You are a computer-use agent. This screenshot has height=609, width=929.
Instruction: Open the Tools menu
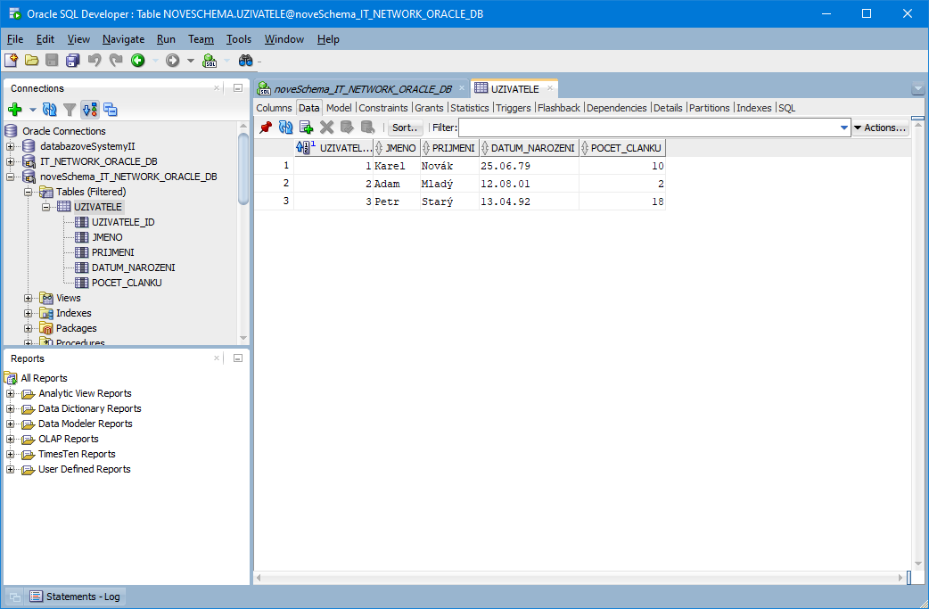[238, 39]
